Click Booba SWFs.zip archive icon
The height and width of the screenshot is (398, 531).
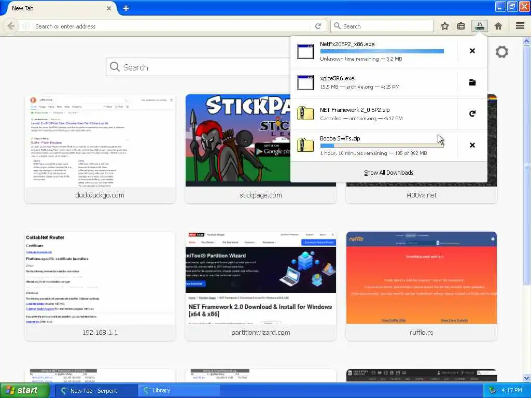tap(305, 145)
